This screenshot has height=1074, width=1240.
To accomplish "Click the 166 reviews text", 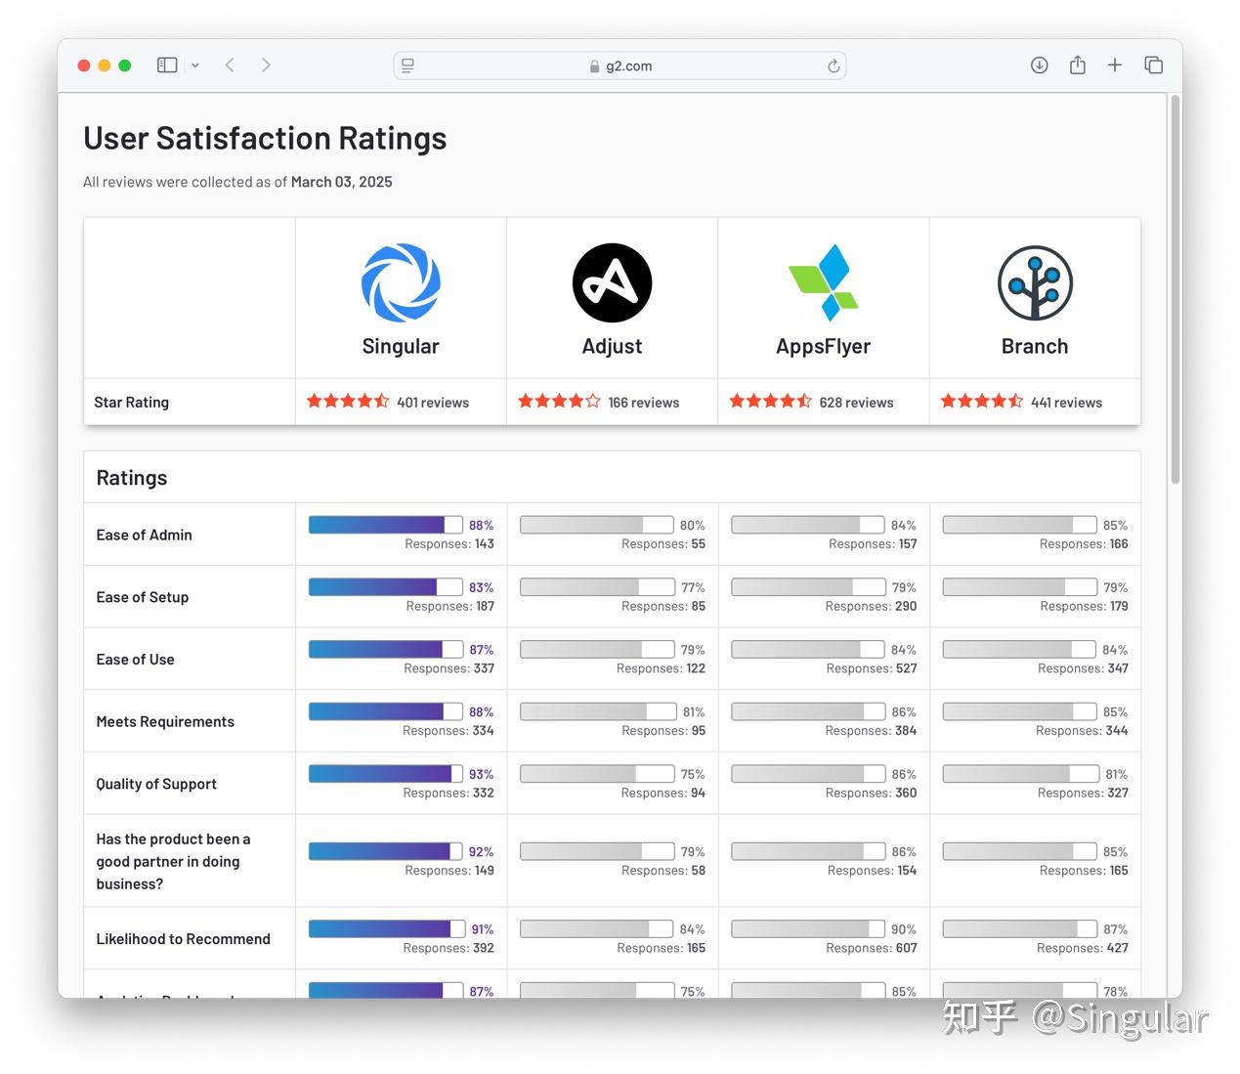I will pyautogui.click(x=644, y=403).
